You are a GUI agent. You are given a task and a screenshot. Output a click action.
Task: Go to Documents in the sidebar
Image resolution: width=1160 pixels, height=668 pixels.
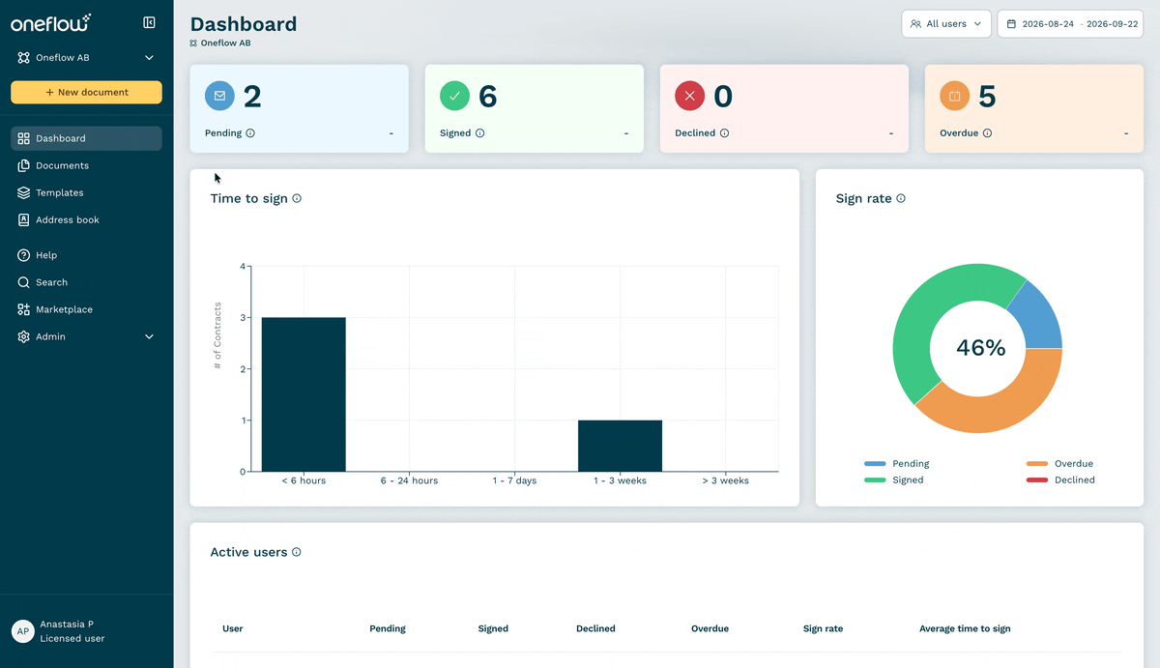coord(86,165)
